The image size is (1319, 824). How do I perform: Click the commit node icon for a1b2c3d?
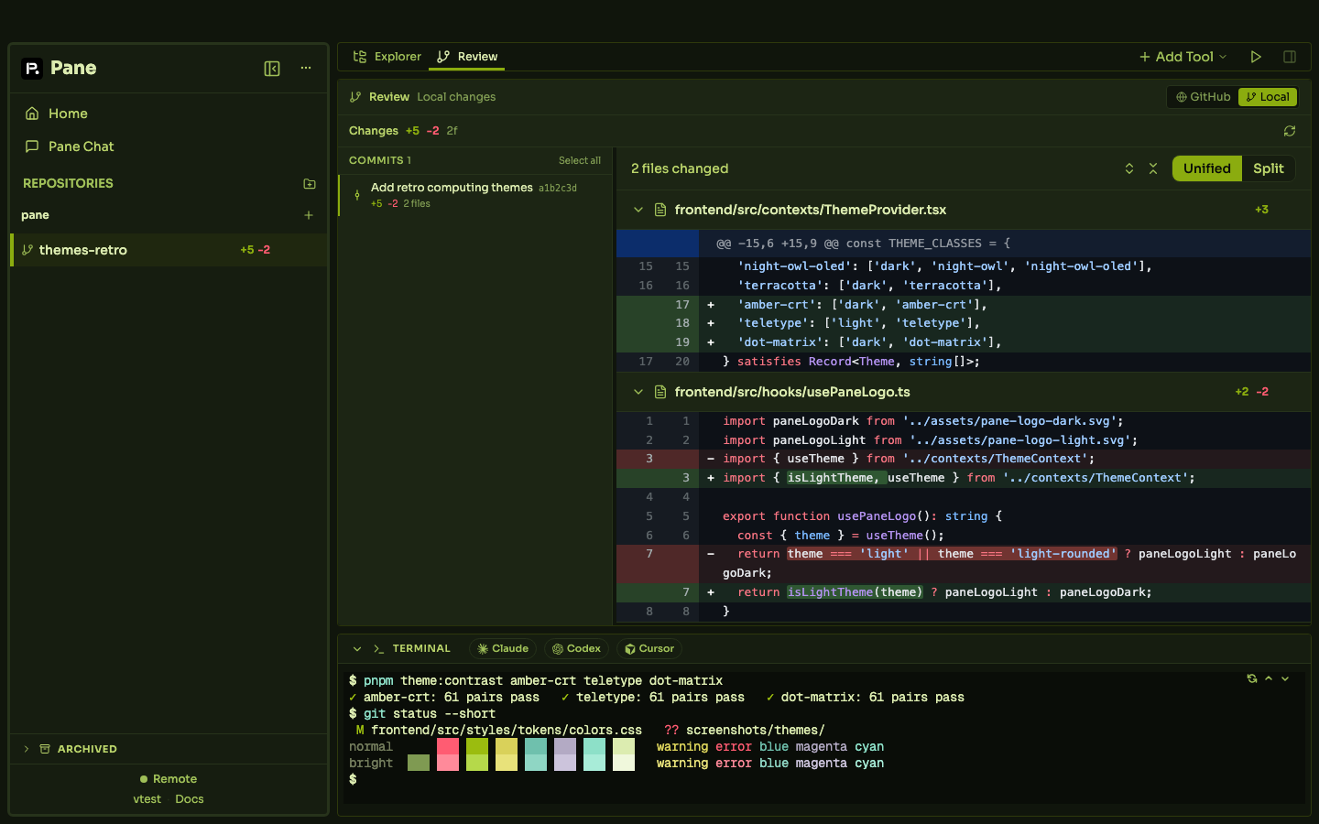[x=357, y=195]
